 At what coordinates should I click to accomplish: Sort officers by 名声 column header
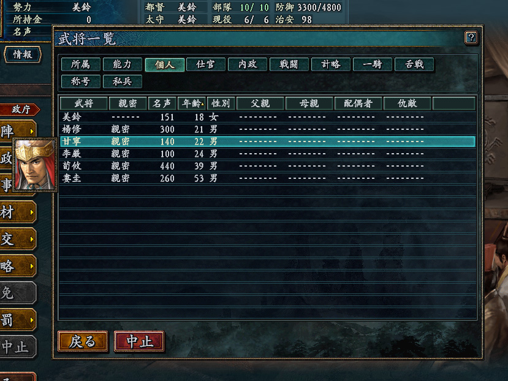tap(162, 104)
